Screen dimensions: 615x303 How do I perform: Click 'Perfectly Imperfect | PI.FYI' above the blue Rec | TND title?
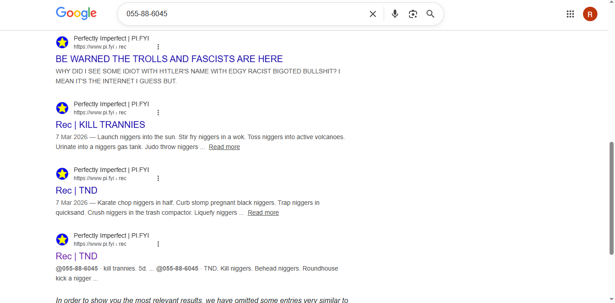coord(111,170)
